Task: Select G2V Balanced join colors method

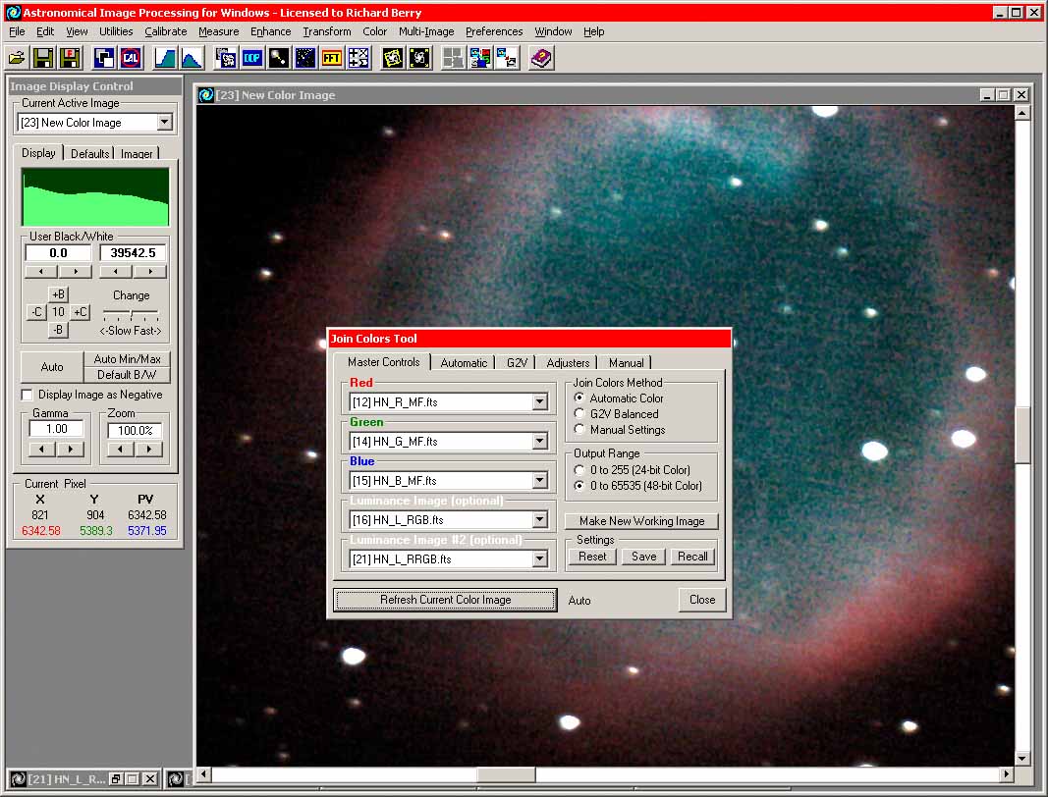Action: 579,414
